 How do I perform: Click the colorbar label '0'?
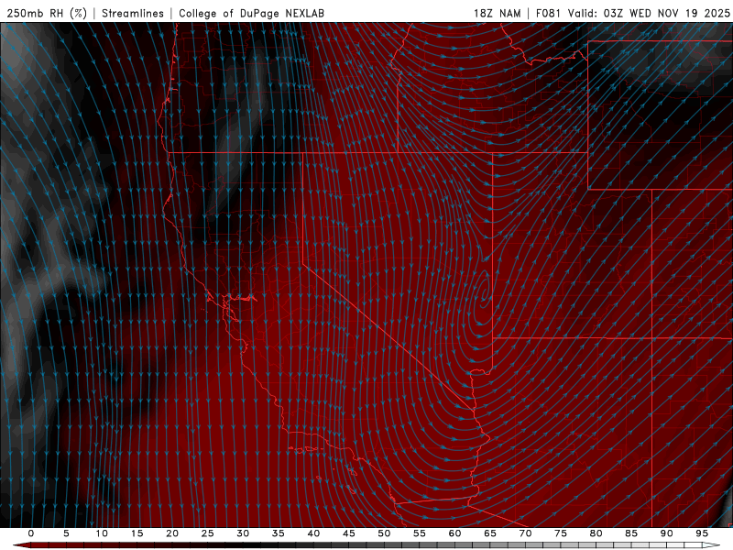pos(31,533)
